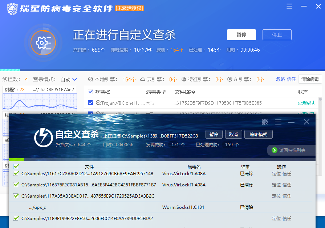Click the Rising lion shield logo

click(x=12, y=9)
